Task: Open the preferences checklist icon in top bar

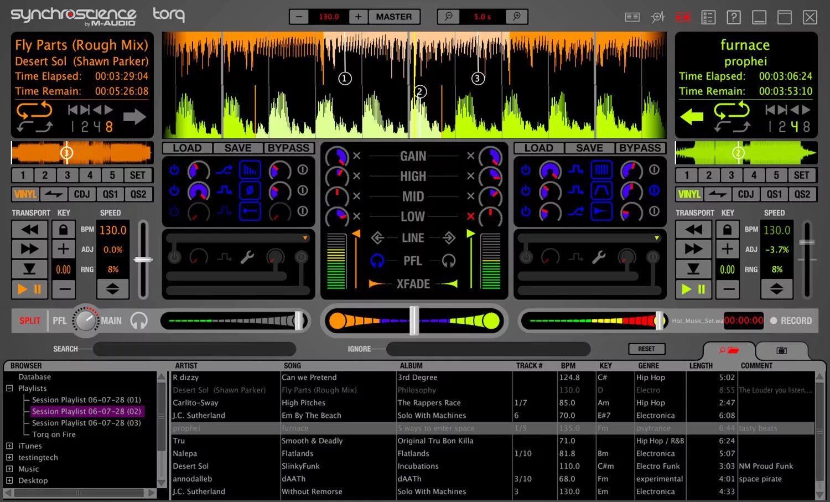Action: 708,17
